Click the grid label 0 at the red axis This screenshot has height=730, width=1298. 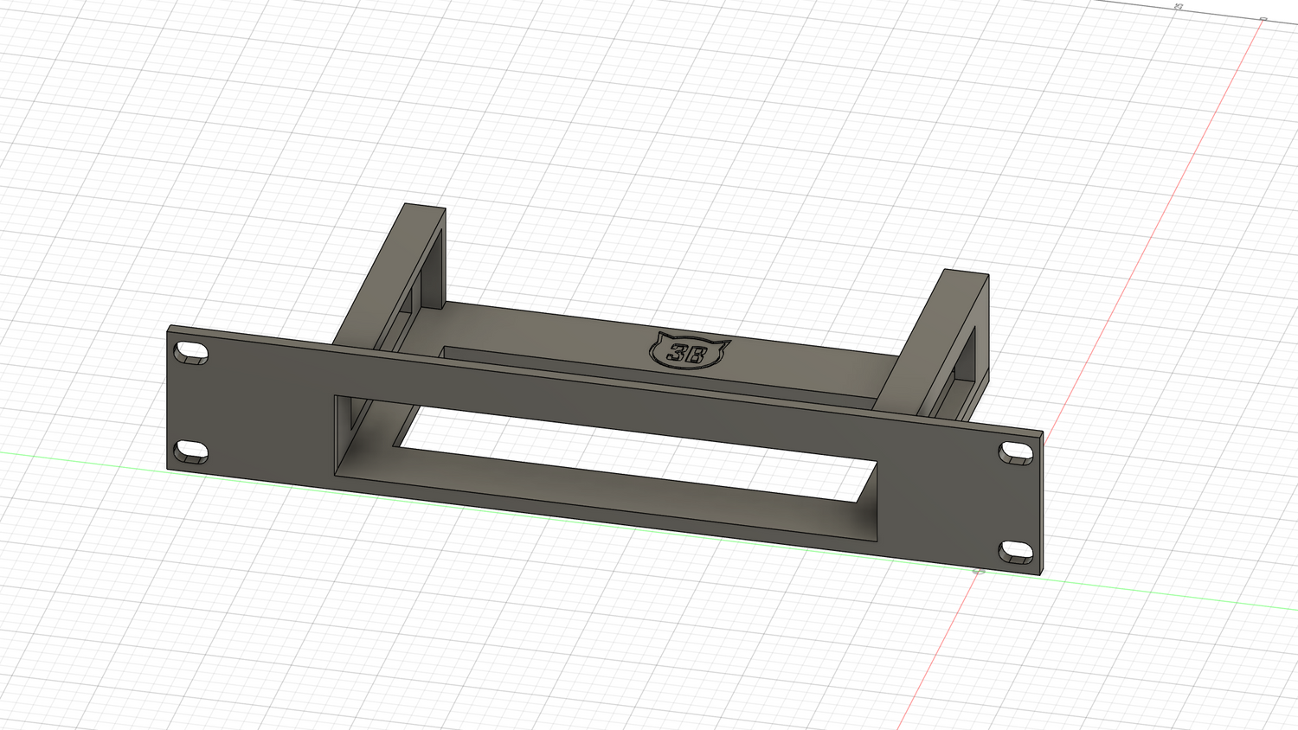click(1263, 18)
